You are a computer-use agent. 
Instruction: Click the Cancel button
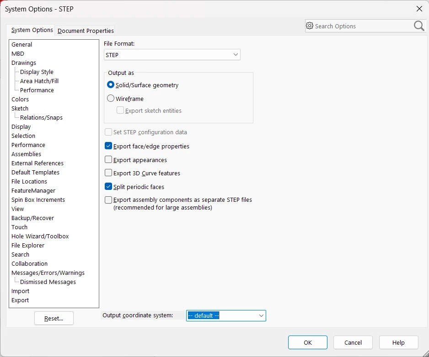pos(353,342)
